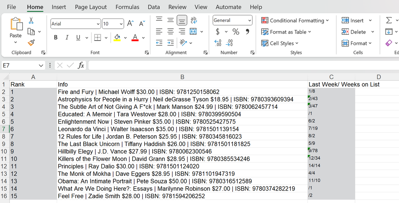The image size is (399, 203).
Task: Open the Number Format General dropdown
Action: point(250,20)
